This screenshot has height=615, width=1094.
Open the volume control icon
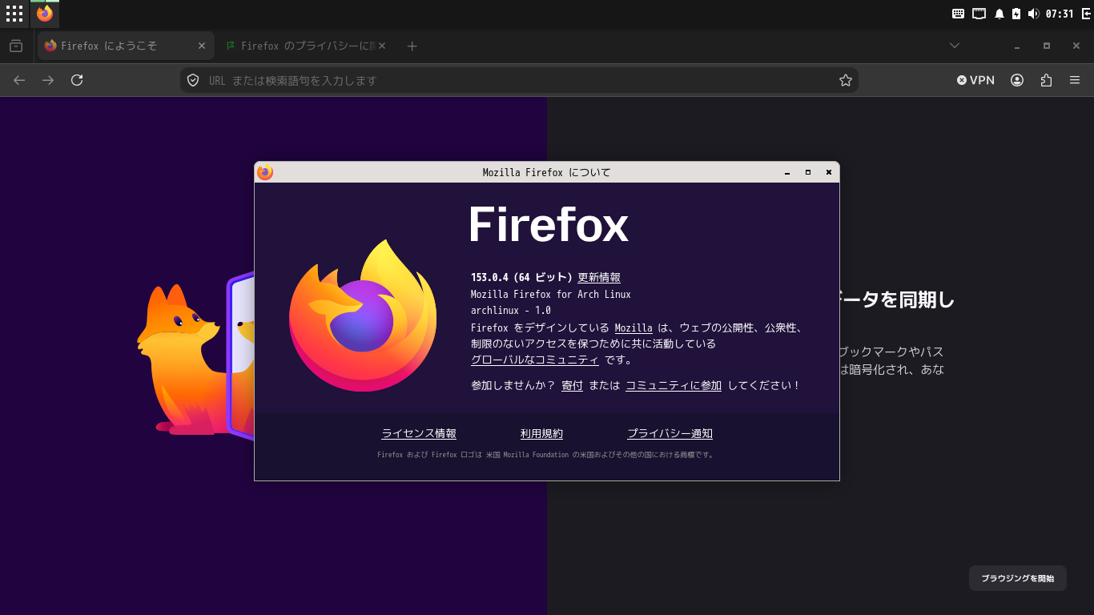click(1033, 14)
